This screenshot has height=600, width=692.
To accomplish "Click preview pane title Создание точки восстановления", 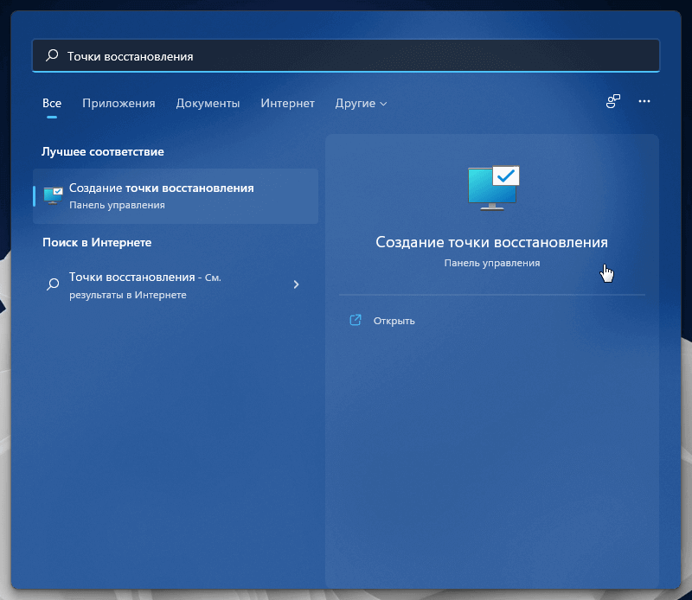I will point(491,242).
